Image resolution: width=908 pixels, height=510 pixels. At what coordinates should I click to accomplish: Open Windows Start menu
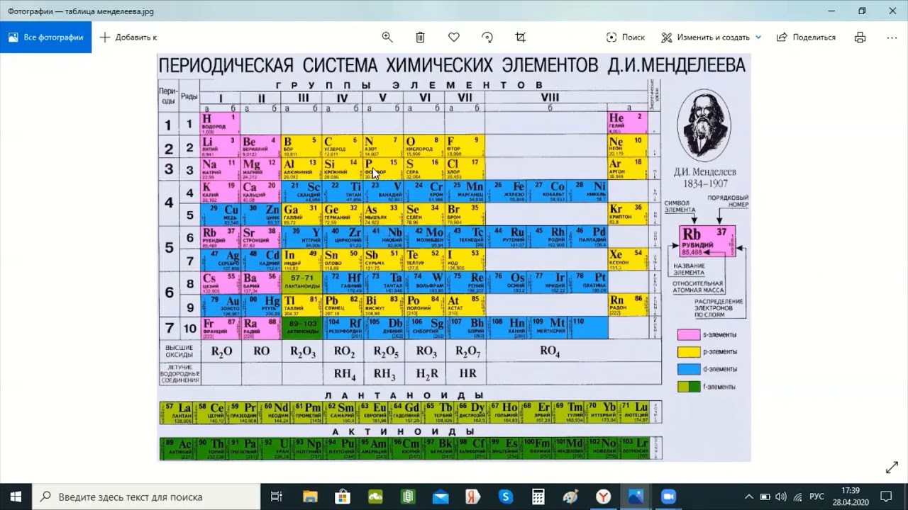pos(16,497)
